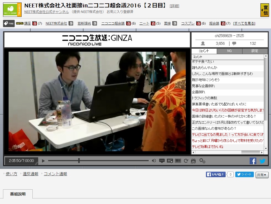Viewport: 271px width, 204px height.
Task: Click the reload refresh player icon
Action: point(186,161)
